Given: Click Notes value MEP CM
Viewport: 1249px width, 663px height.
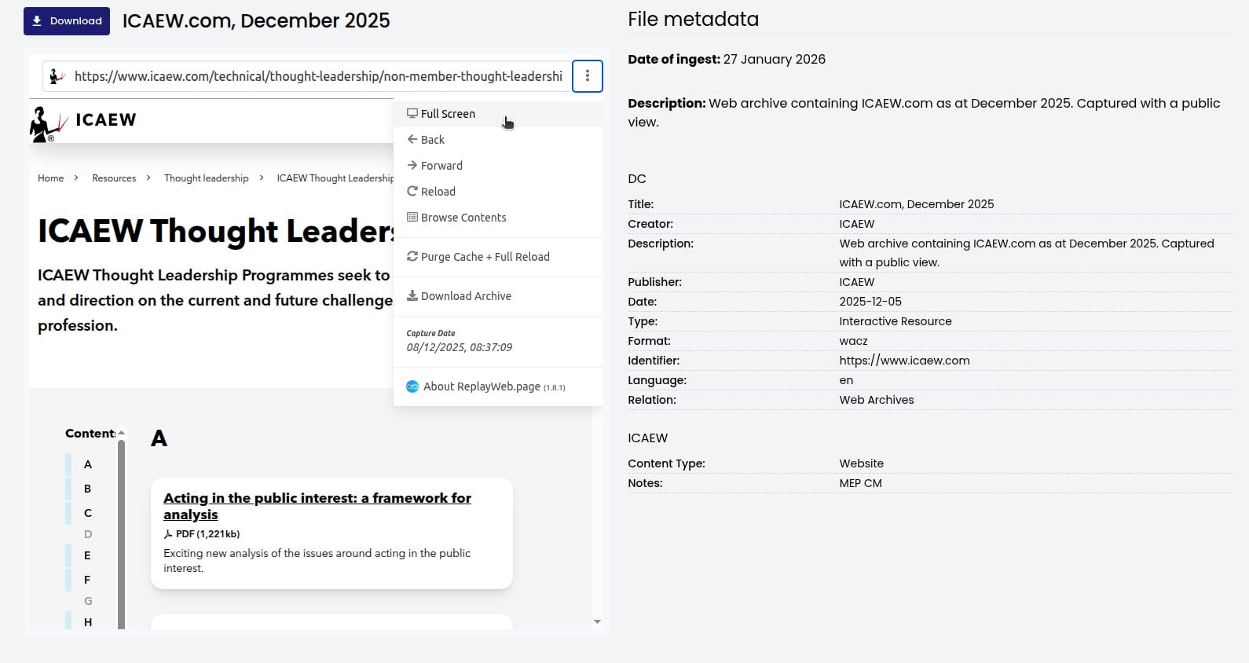Looking at the screenshot, I should tap(860, 483).
